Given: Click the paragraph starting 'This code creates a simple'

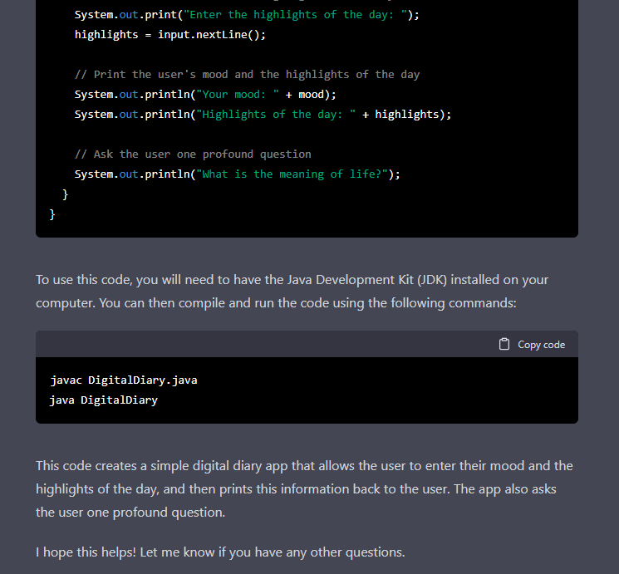Looking at the screenshot, I should point(304,488).
